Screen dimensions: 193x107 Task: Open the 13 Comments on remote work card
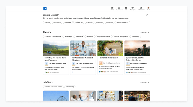tap(114, 72)
